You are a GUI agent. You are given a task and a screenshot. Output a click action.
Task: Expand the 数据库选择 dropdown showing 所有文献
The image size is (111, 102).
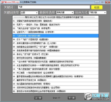pos(65,12)
